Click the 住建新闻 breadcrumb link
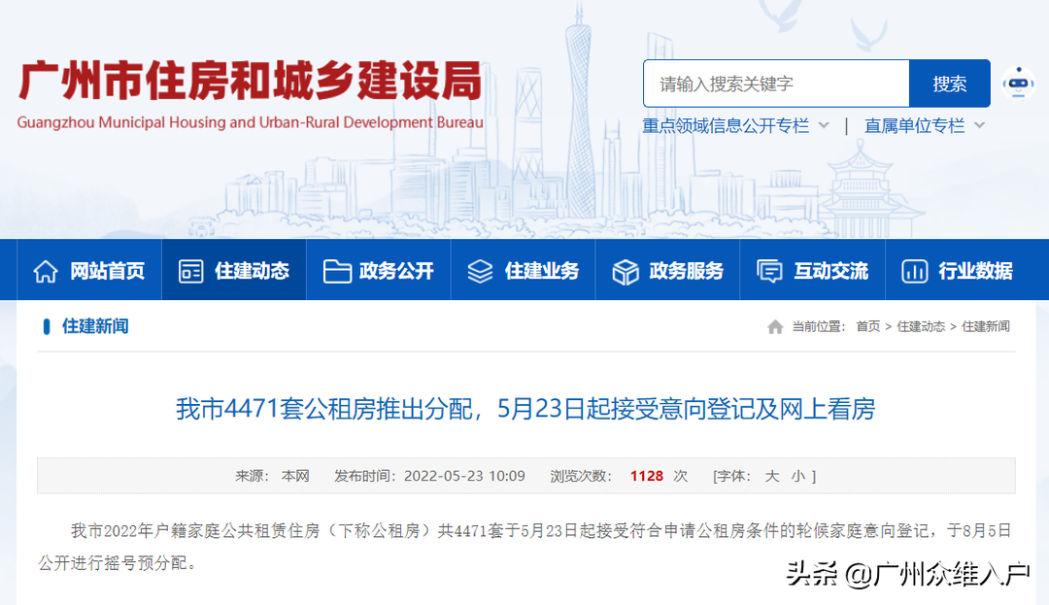Image resolution: width=1049 pixels, height=605 pixels. [x=986, y=326]
